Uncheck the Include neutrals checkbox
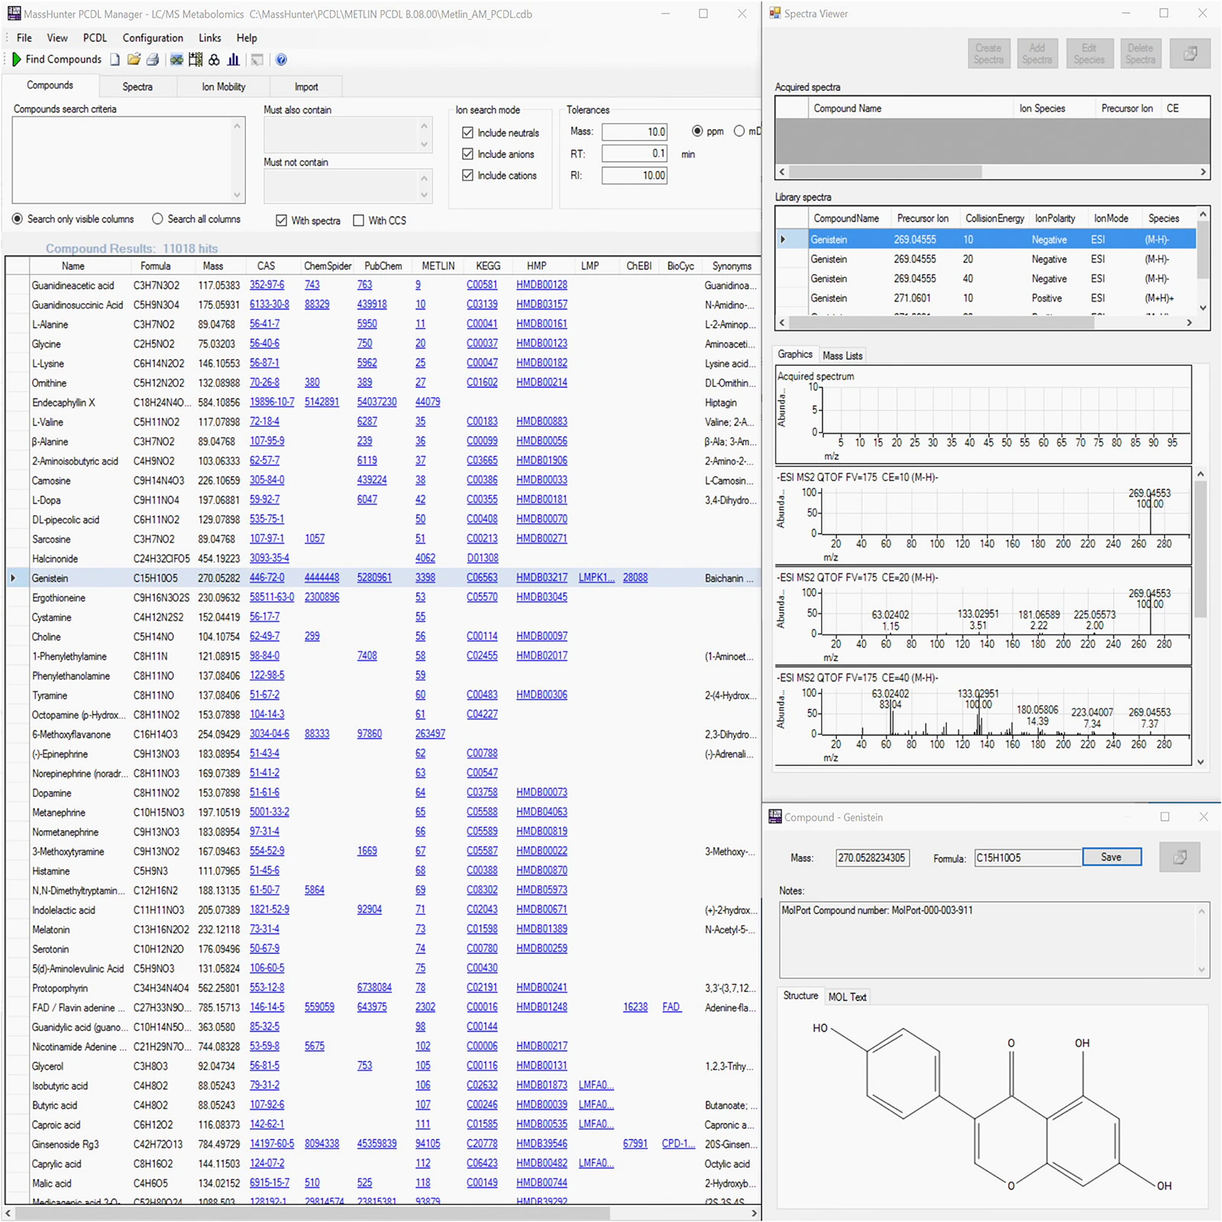Screen dimensions: 1222x1222 click(x=467, y=133)
